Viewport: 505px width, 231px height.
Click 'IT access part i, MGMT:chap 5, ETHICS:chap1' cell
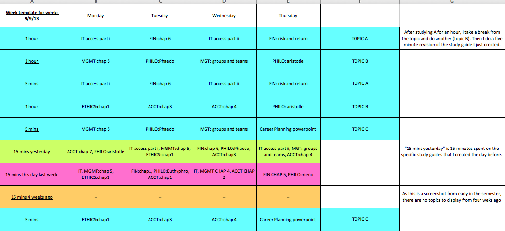point(160,151)
